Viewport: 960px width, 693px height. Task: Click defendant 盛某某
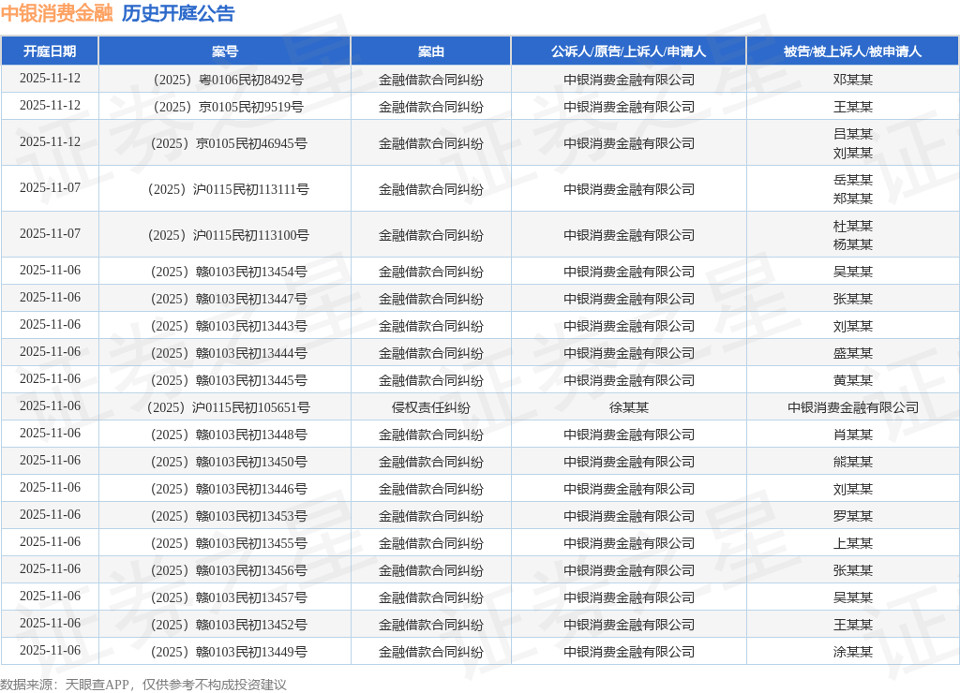853,354
